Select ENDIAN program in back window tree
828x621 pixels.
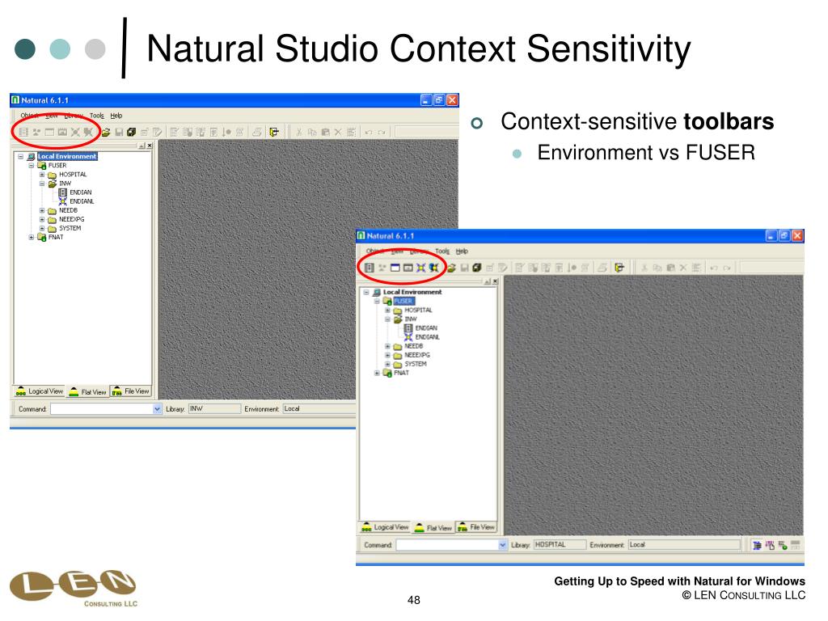tap(81, 192)
